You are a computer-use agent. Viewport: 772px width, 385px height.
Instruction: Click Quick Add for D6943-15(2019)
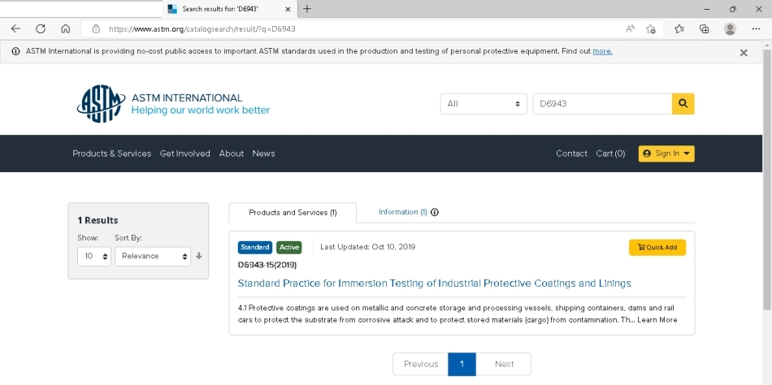pos(657,247)
